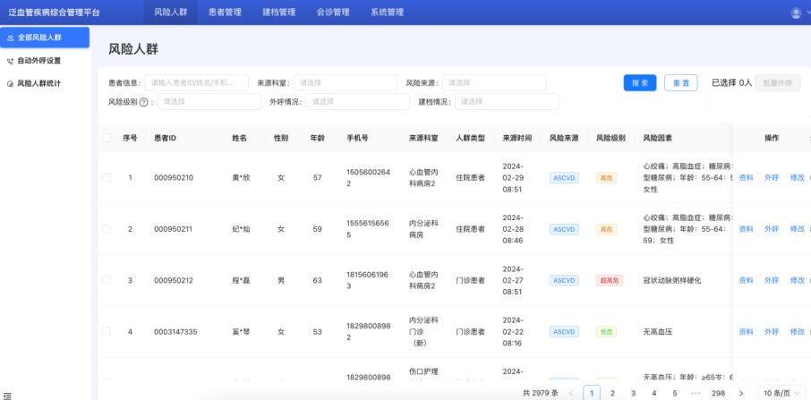
Task: Go to page 4 in pagination
Action: (x=653, y=393)
